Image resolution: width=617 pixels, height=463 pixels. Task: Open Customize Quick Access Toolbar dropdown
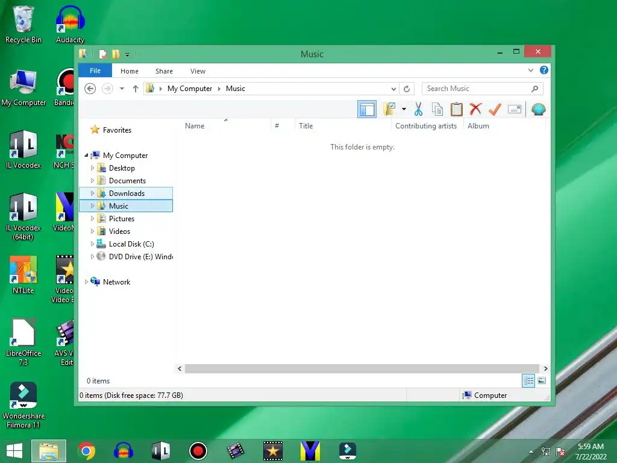tap(128, 54)
